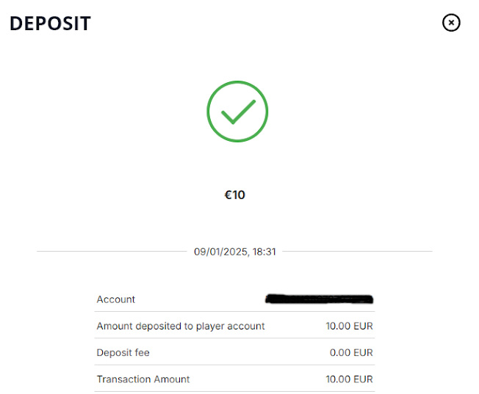Click the Amount deposited to player account label
This screenshot has height=394, width=479.
click(x=181, y=326)
